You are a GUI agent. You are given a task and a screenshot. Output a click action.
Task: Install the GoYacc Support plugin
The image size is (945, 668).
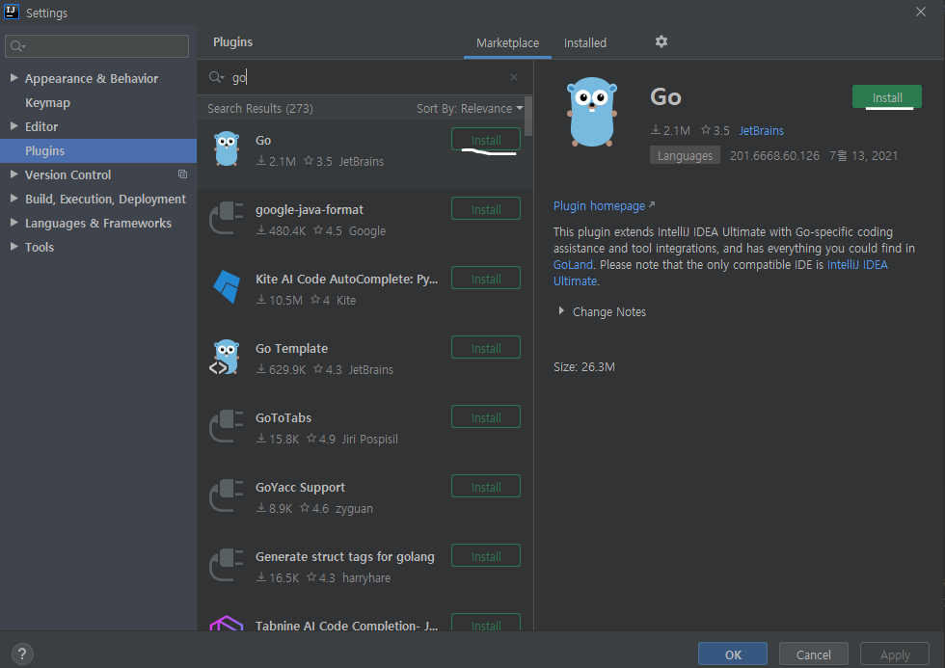tap(486, 487)
